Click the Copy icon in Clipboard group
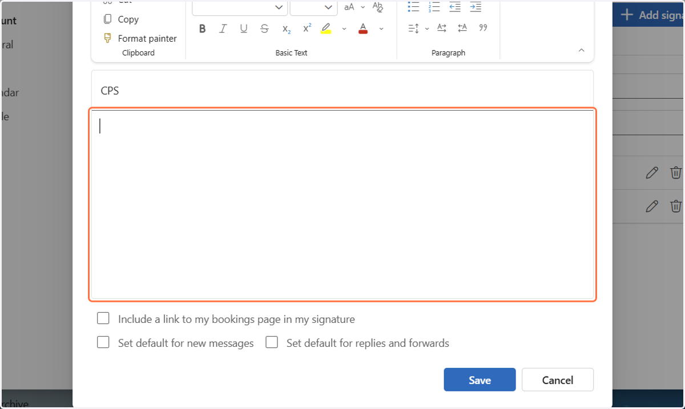 coord(107,19)
